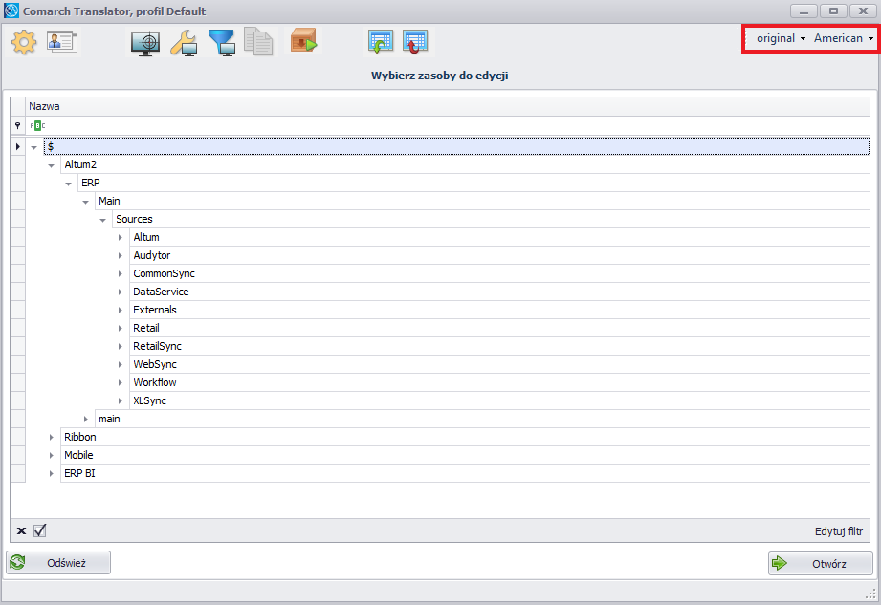Expand the Workflow node

pos(121,382)
